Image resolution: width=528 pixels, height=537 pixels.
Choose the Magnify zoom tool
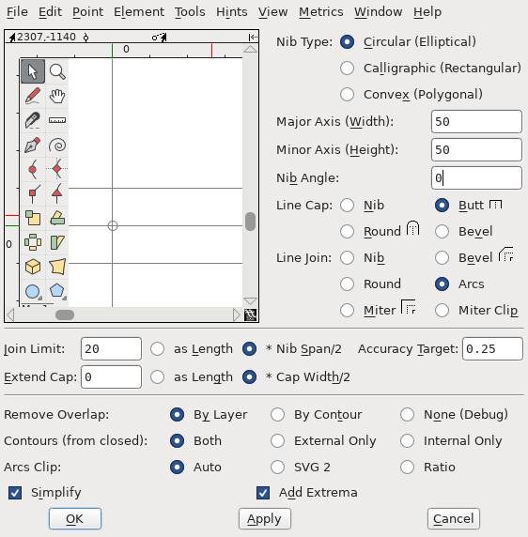[57, 71]
